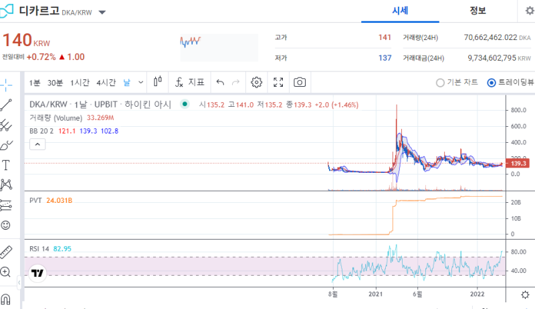Set interval to 30분

(55, 83)
